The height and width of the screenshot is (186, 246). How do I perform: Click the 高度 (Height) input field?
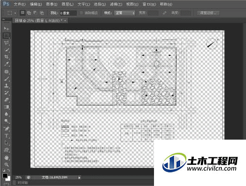coord(185,13)
